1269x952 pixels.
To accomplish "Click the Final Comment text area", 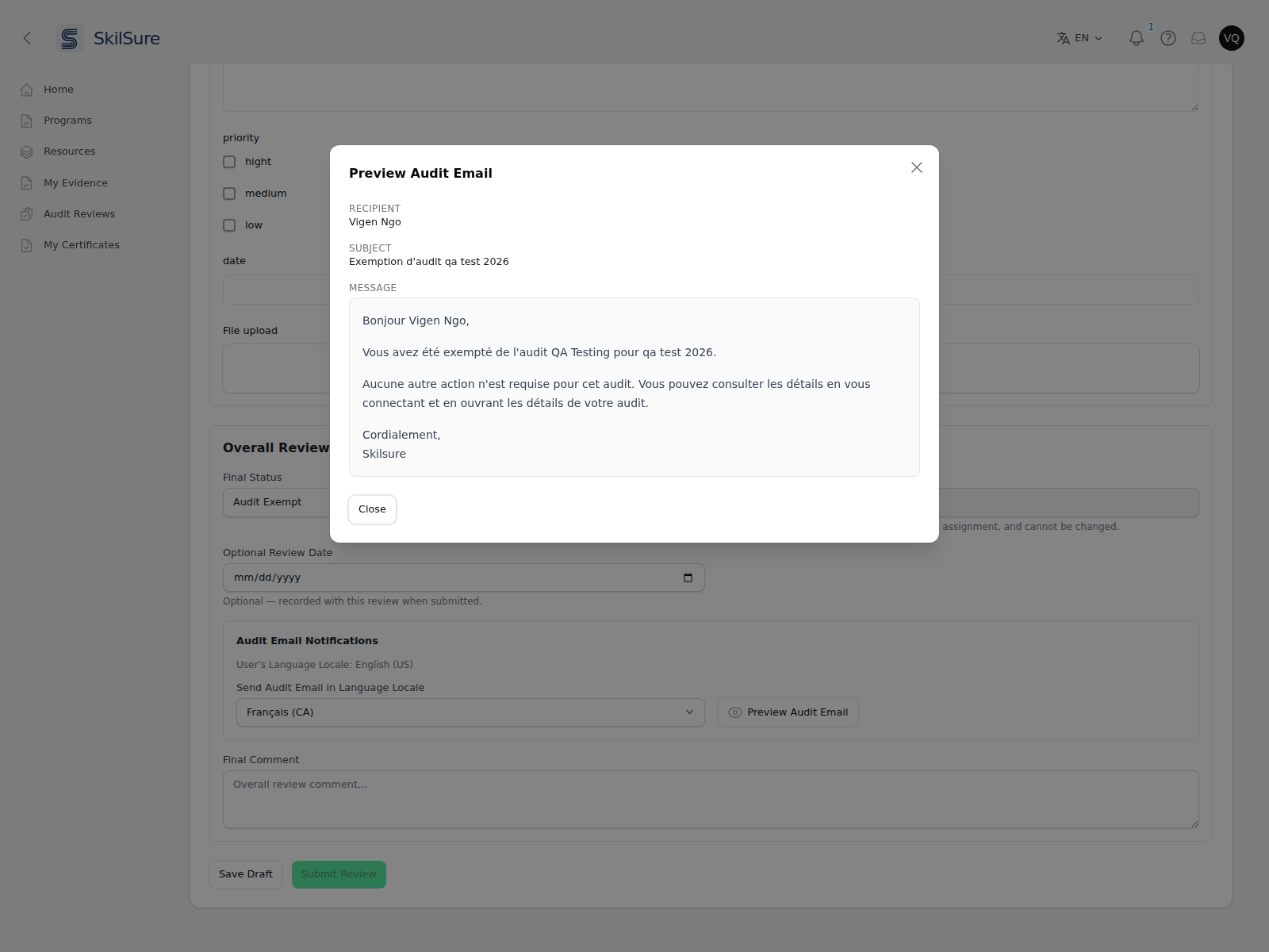I will [711, 800].
